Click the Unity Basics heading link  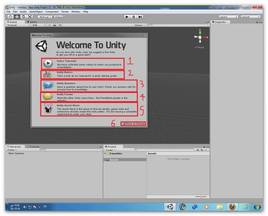click(65, 72)
